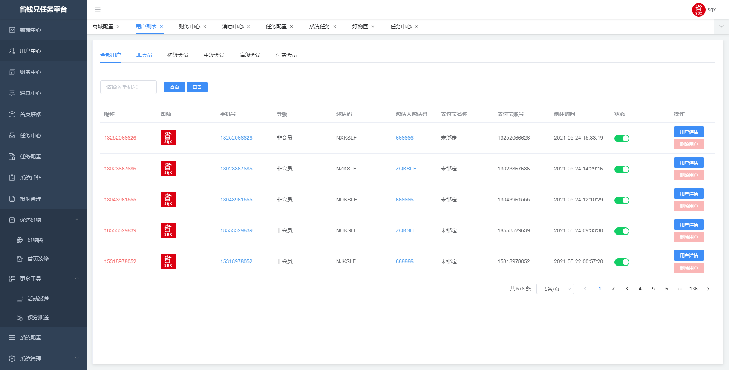Viewport: 729px width, 370px height.
Task: Collapse the 优选好物 sidebar group
Action: [77, 220]
